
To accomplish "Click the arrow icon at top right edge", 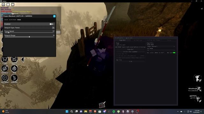I will (x=202, y=9).
